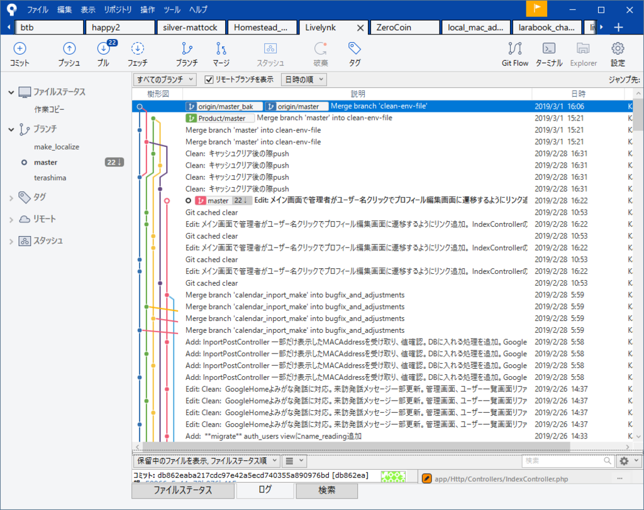Image resolution: width=644 pixels, height=510 pixels.
Task: Switch to the ZeroCoin repository tab
Action: pyautogui.click(x=404, y=28)
